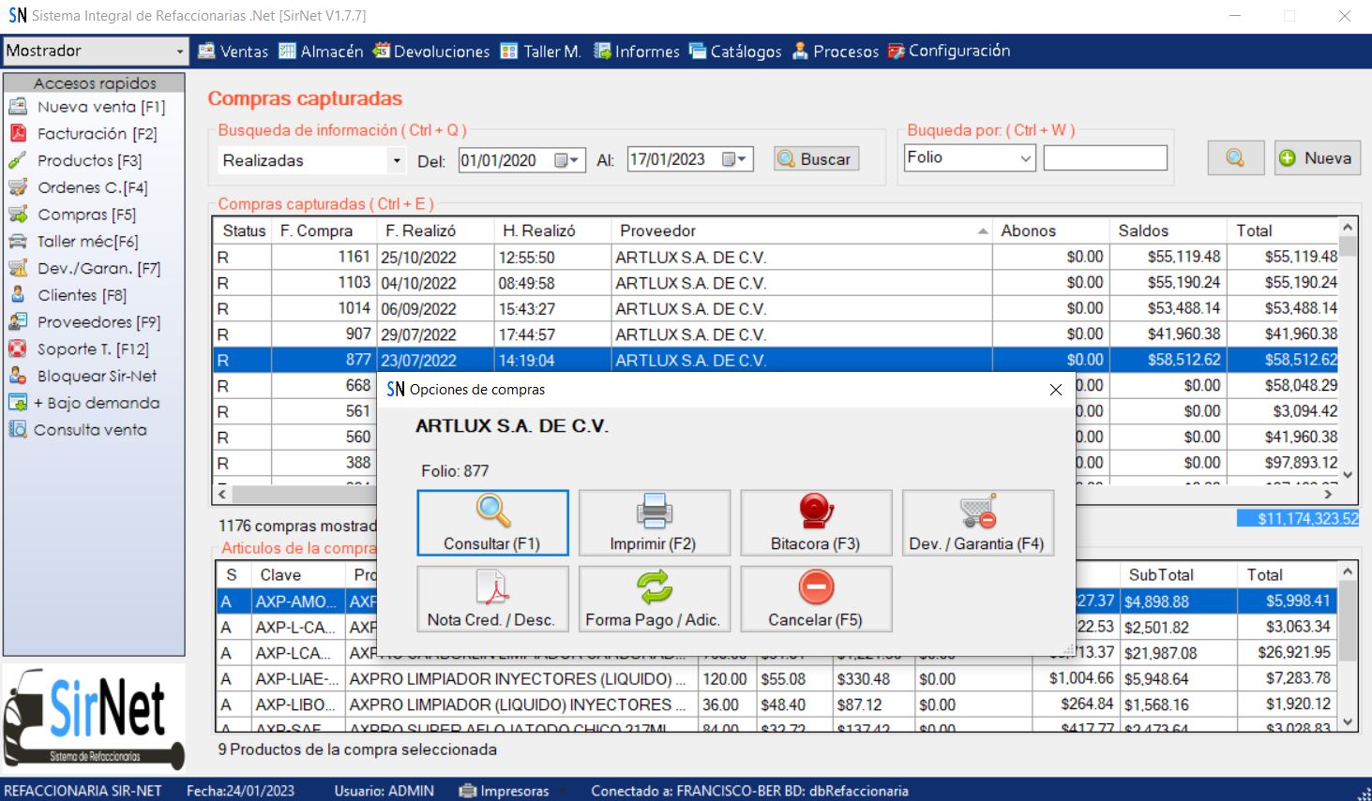This screenshot has width=1372, height=801.
Task: Click purchases table vertical scrollbar down arrow
Action: 1348,475
